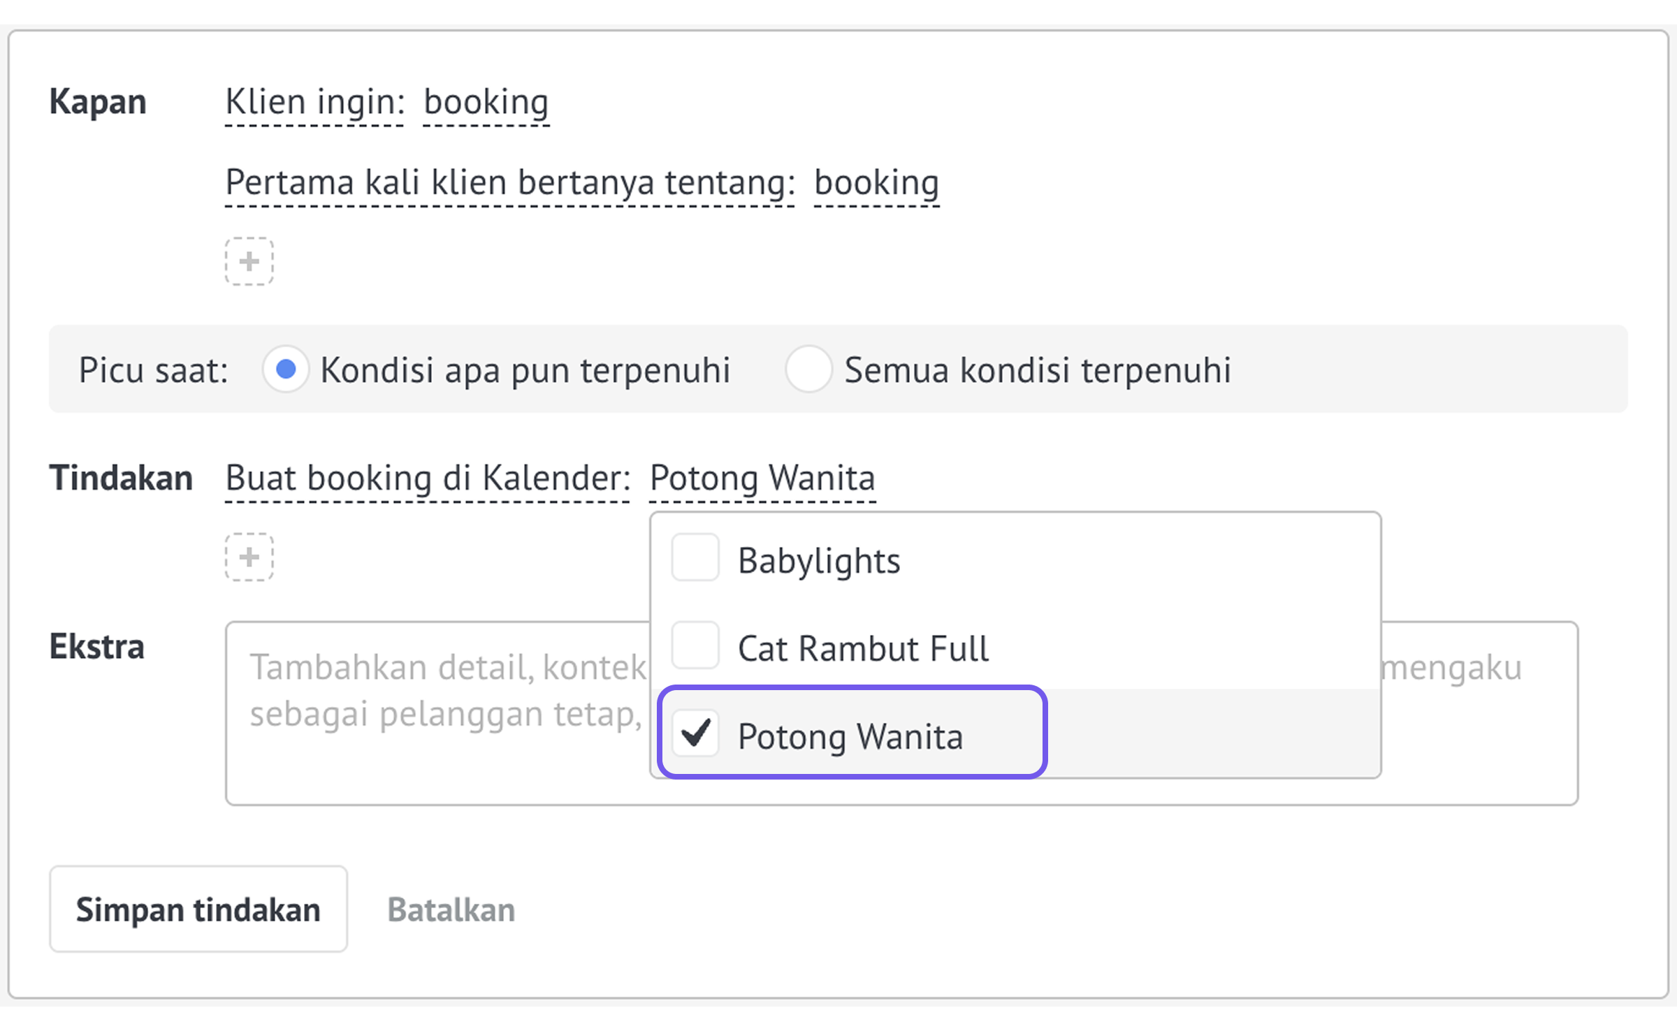Add a new action under Tindakan

click(x=249, y=557)
